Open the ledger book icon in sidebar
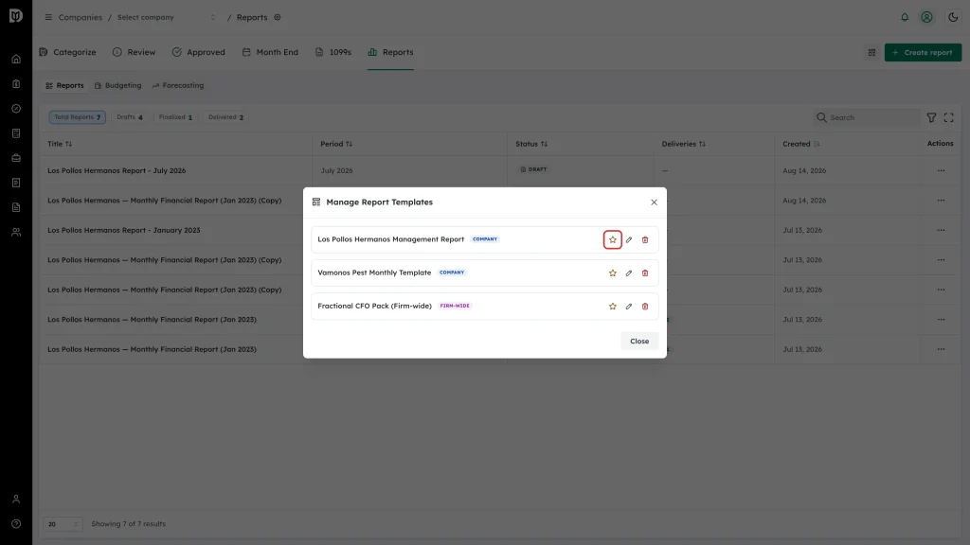 coord(16,133)
